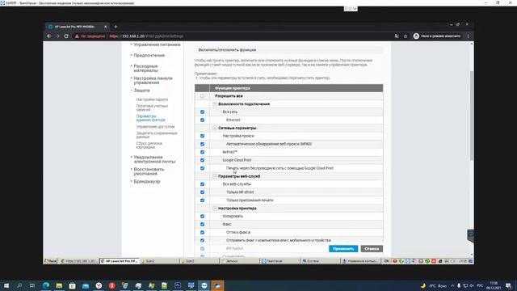This screenshot has height=291, width=517.
Task: Go back using the browser back arrow
Action: point(49,36)
